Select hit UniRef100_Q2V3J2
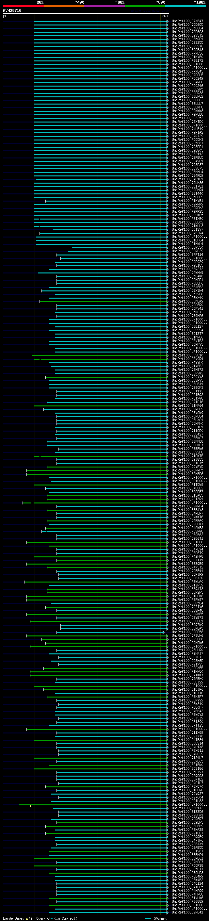Viewport: 209px width, 921px height. point(187,35)
